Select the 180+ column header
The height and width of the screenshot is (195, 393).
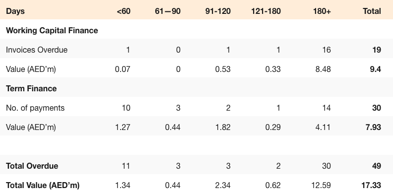click(322, 11)
